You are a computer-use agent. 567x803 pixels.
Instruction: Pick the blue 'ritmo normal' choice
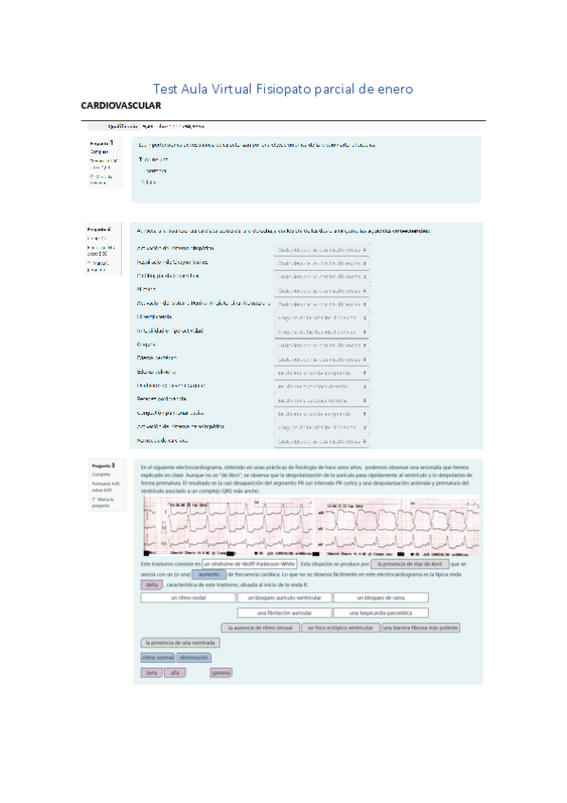[x=158, y=657]
